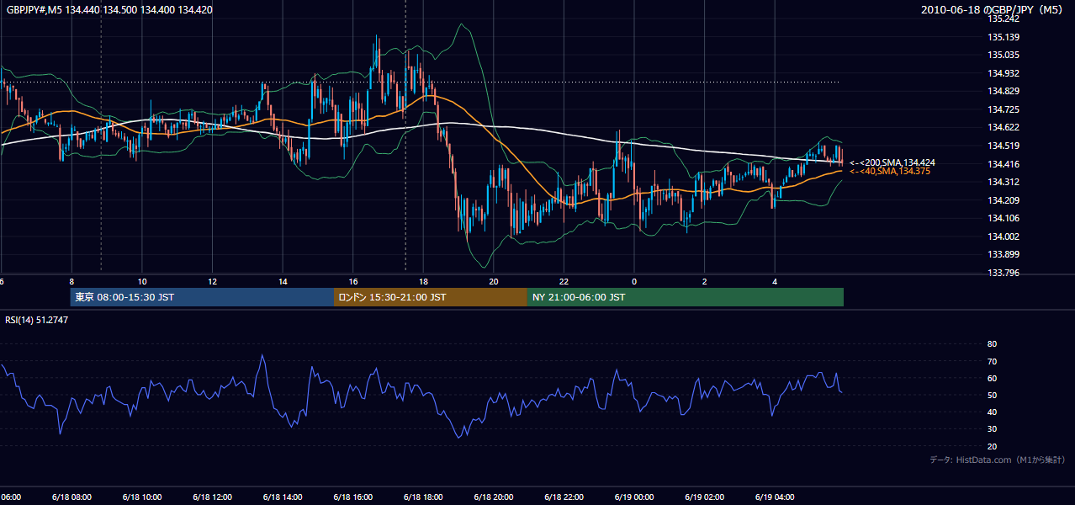Click the RSI(14) 51.2747 indicator label
This screenshot has width=1075, height=505.
(x=37, y=320)
